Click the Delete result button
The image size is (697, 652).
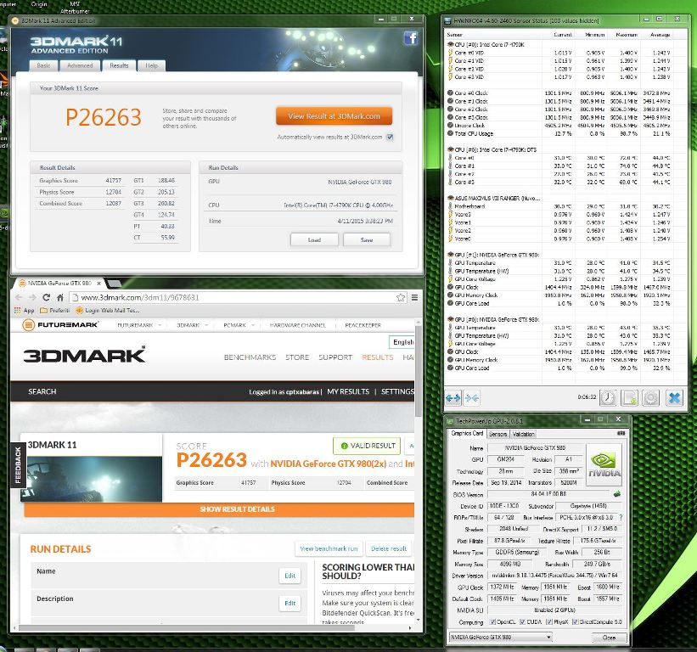389,548
